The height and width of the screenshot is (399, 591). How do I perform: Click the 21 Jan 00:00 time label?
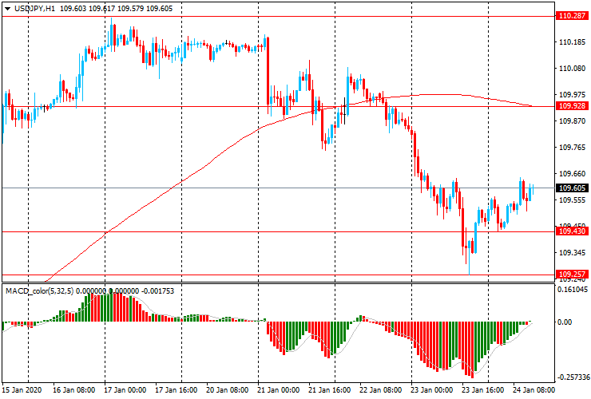(x=278, y=390)
